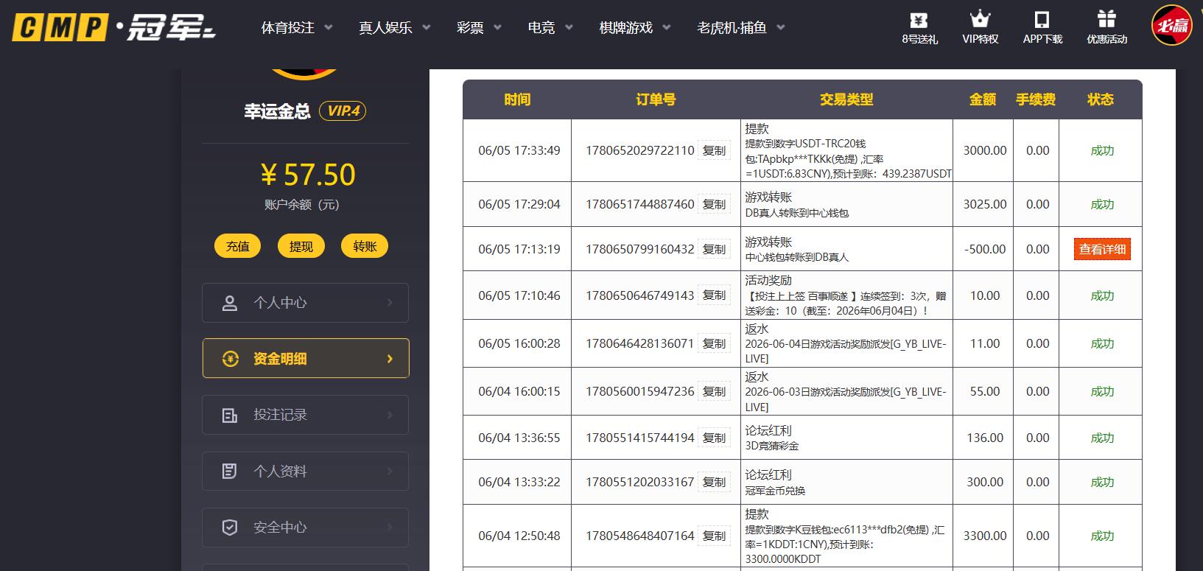This screenshot has height=571, width=1203.
Task: Click the 提现 withdraw button
Action: (x=301, y=246)
